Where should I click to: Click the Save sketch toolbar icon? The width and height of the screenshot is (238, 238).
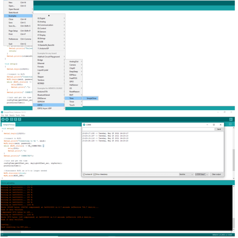tap(19, 119)
